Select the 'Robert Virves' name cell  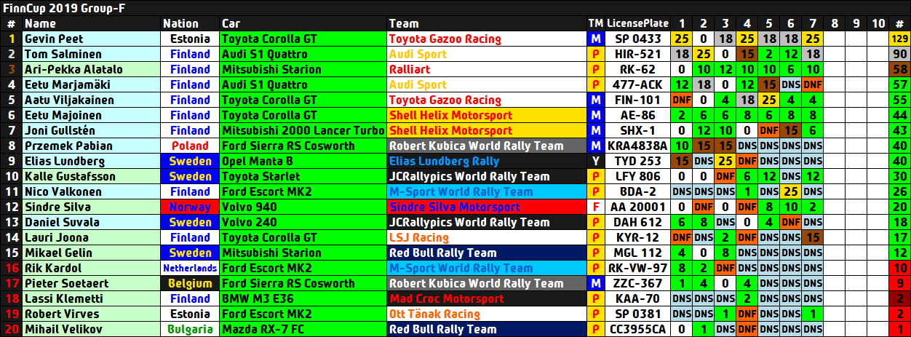pyautogui.click(x=91, y=314)
